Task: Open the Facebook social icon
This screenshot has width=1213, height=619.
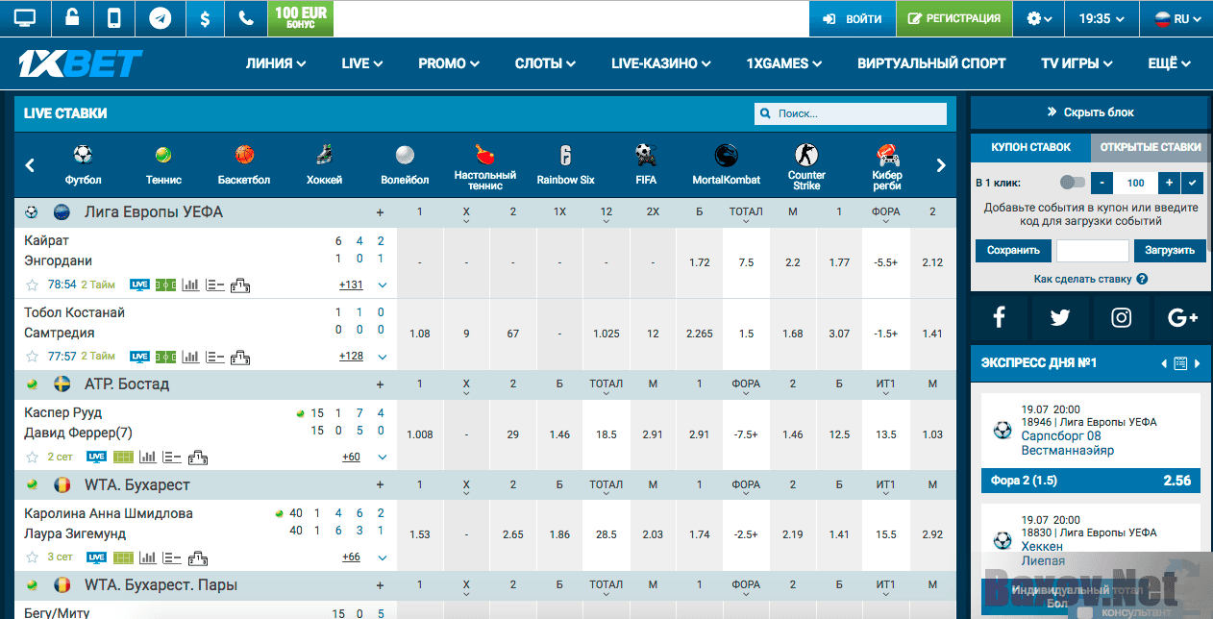Action: click(999, 318)
